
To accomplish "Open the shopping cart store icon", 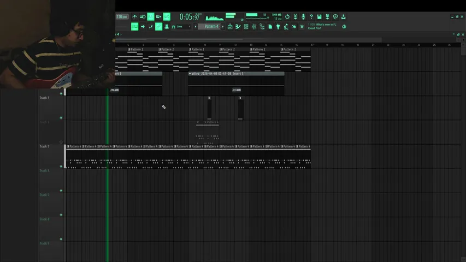I will pos(302,27).
